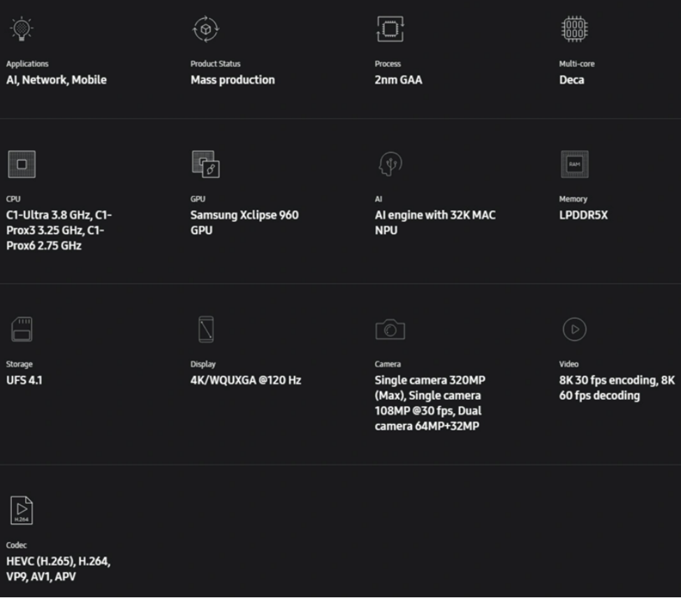The image size is (681, 598).
Task: Click the Camera icon
Action: pyautogui.click(x=390, y=329)
